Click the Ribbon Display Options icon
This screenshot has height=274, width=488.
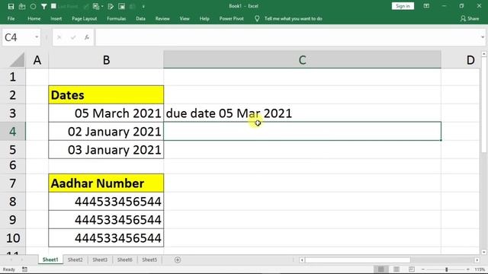tap(426, 6)
